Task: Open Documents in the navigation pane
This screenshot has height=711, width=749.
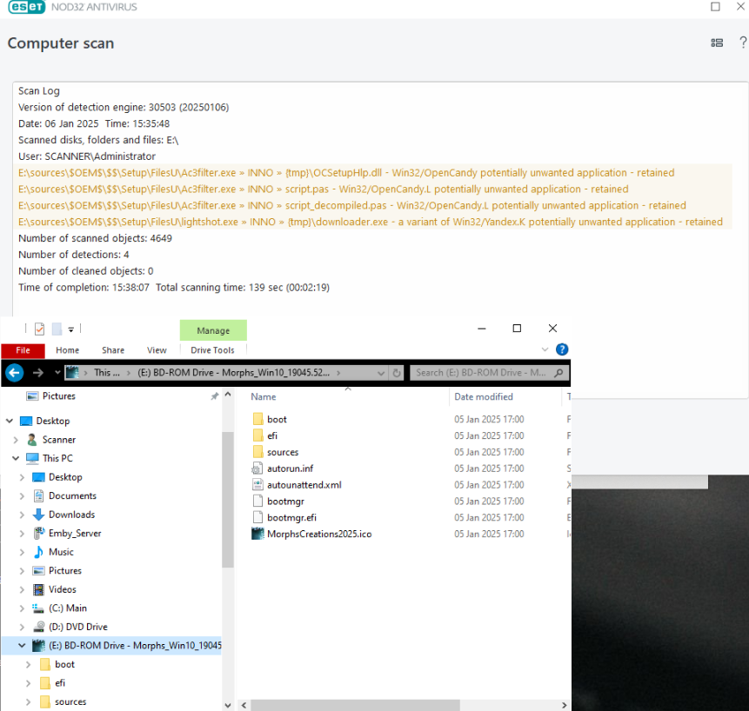Action: pos(72,495)
